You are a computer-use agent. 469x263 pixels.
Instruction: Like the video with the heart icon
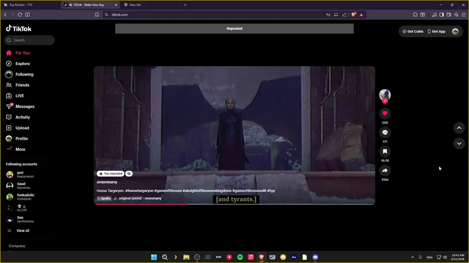(385, 113)
